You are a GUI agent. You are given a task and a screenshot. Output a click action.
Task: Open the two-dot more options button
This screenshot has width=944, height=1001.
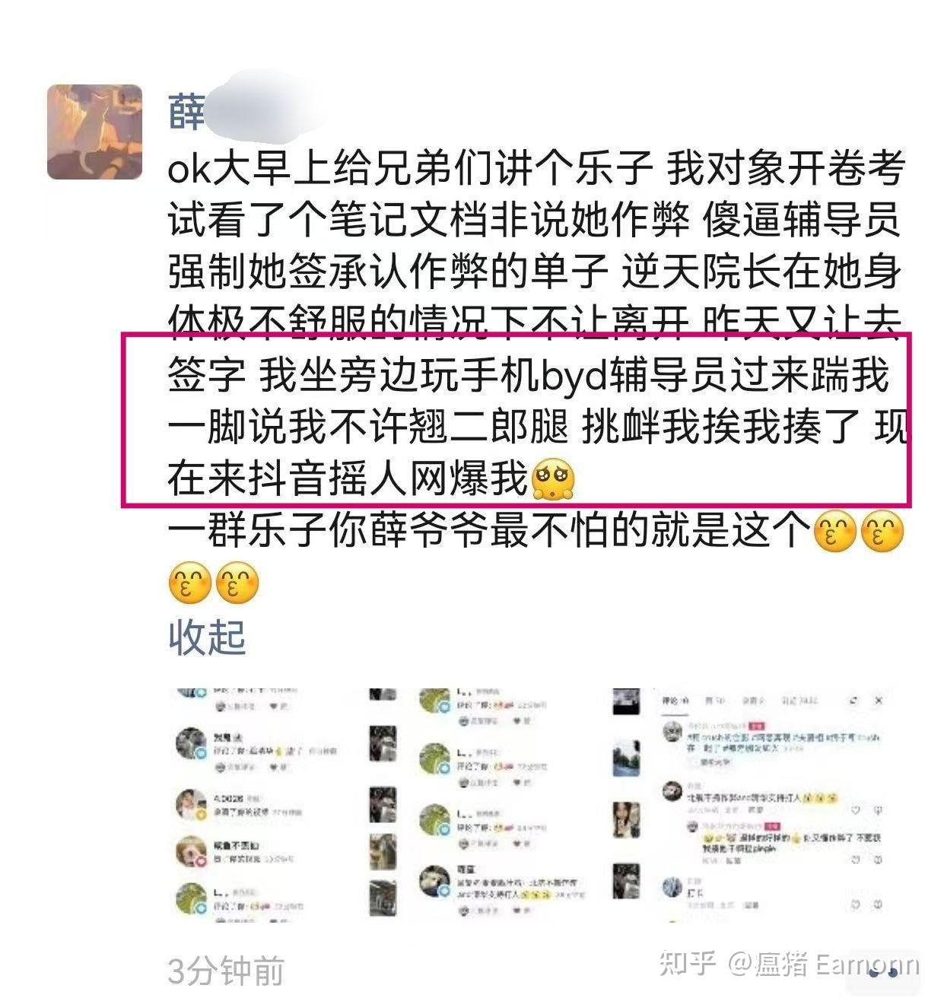point(884,971)
